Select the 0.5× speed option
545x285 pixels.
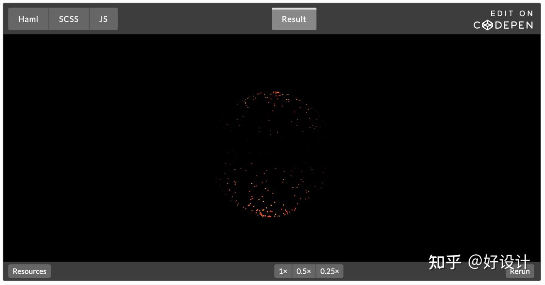click(x=304, y=271)
